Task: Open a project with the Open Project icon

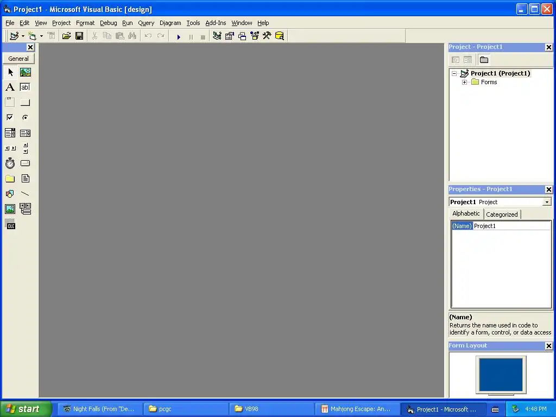Action: (x=66, y=36)
